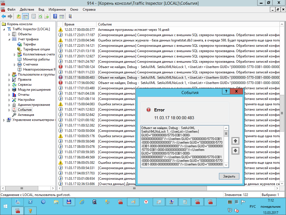Image resolution: width=286 pixels, height=215 pixels.
Task: Click the grey Forward arrow in toolbar
Action: pyautogui.click(x=10, y=17)
